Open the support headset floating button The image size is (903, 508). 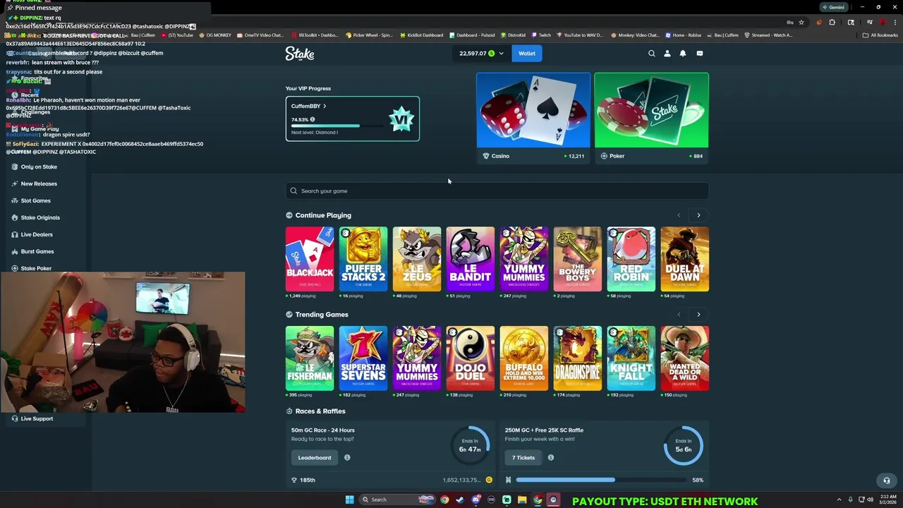pos(887,480)
